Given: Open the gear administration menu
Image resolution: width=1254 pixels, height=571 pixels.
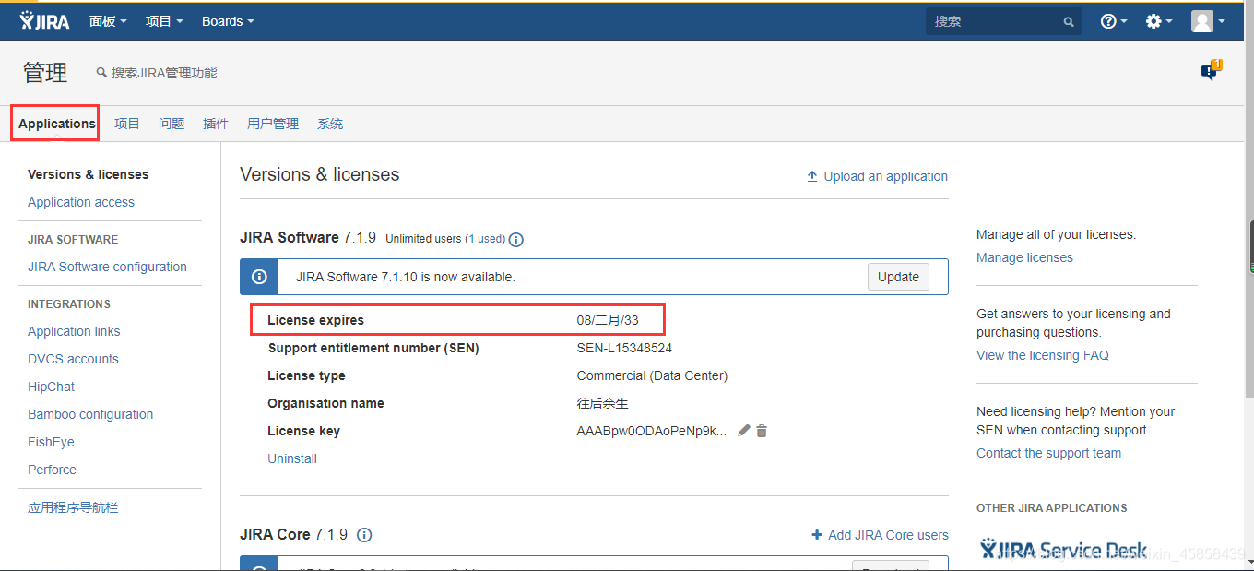Looking at the screenshot, I should pyautogui.click(x=1159, y=21).
